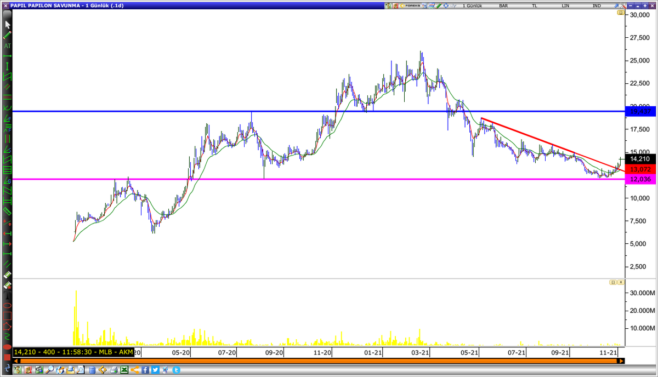Image resolution: width=658 pixels, height=377 pixels.
Task: Toggle LIN linear scale mode
Action: 565,5
